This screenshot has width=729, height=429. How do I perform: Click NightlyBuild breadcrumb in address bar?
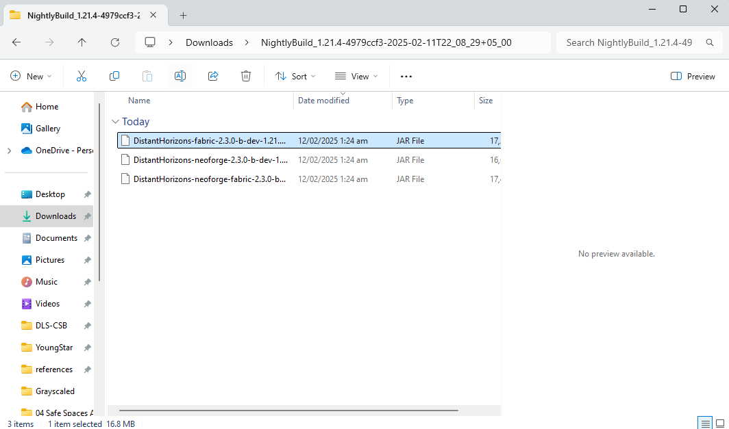point(386,42)
